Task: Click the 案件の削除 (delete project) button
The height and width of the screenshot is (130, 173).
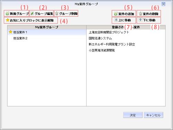Action: click(149, 14)
